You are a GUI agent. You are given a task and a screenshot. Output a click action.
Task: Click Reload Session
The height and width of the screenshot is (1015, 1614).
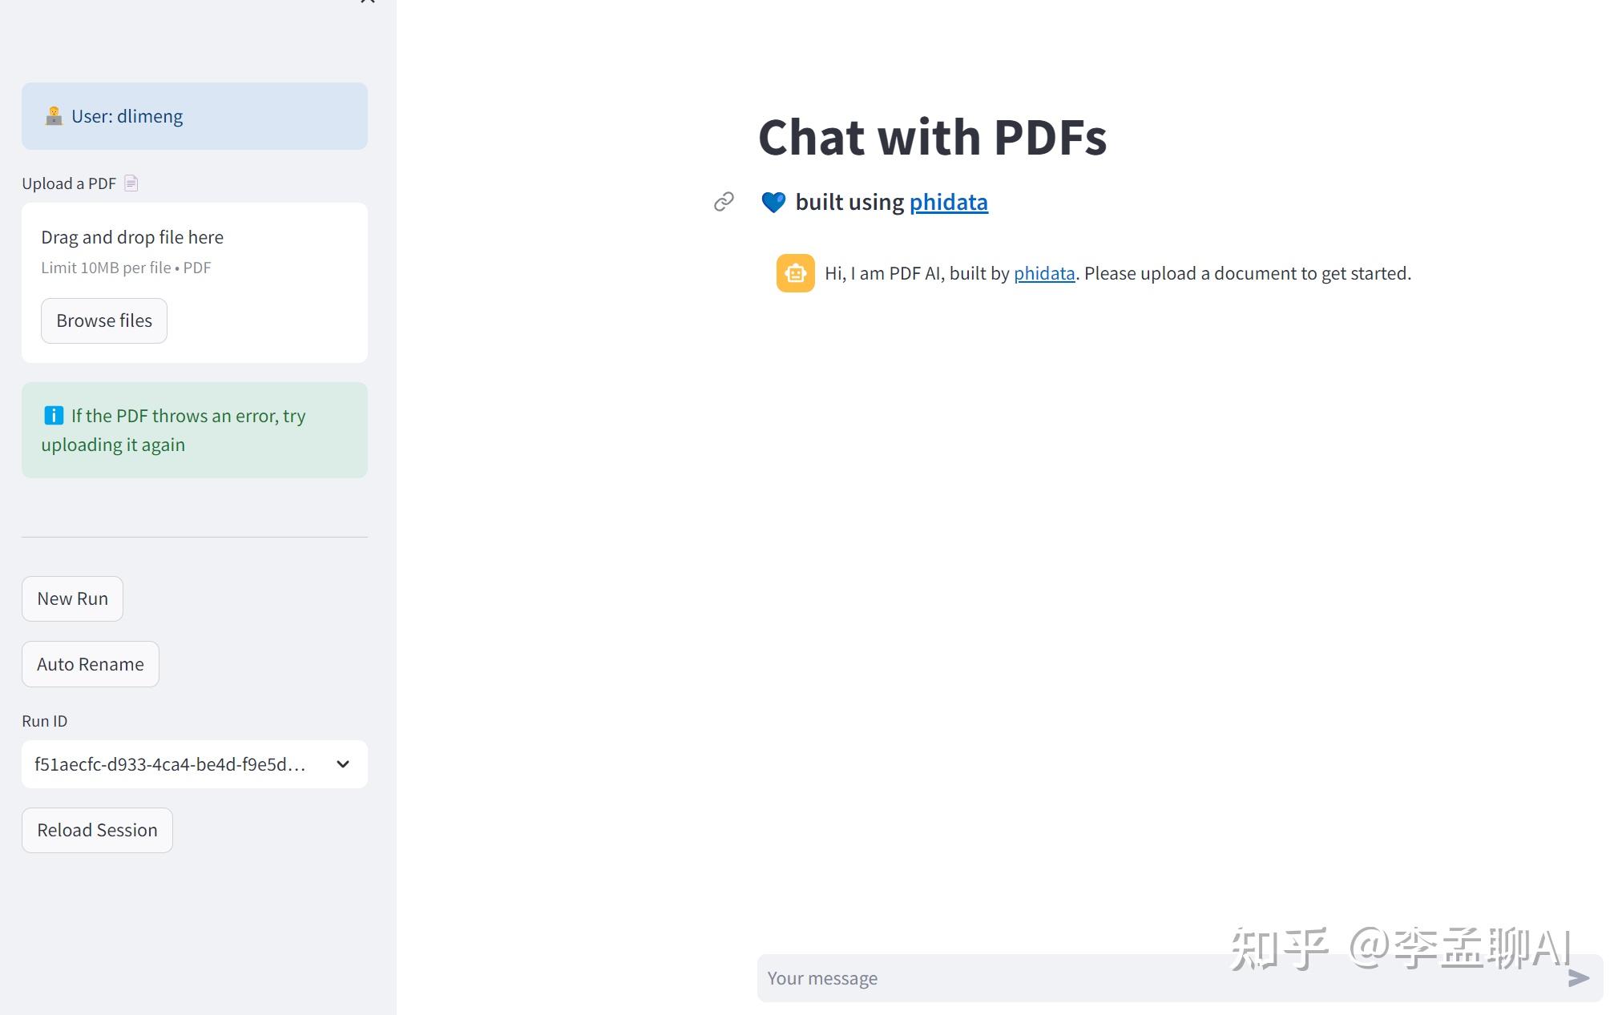[96, 830]
